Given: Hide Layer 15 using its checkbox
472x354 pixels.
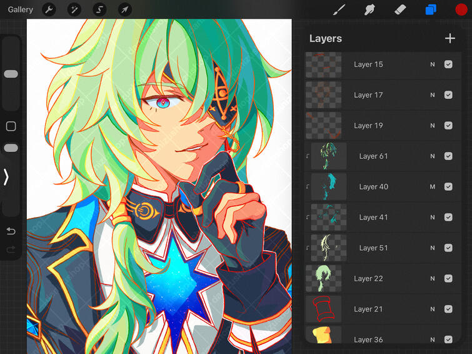Looking at the screenshot, I should point(448,64).
